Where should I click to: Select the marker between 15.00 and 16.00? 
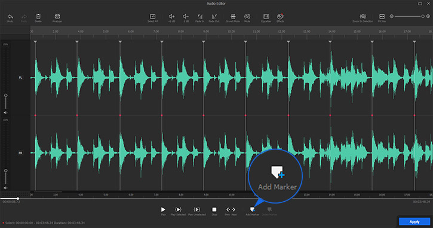pyautogui.click(x=372, y=42)
